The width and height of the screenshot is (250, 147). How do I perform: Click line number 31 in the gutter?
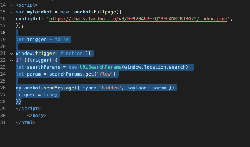3,122
